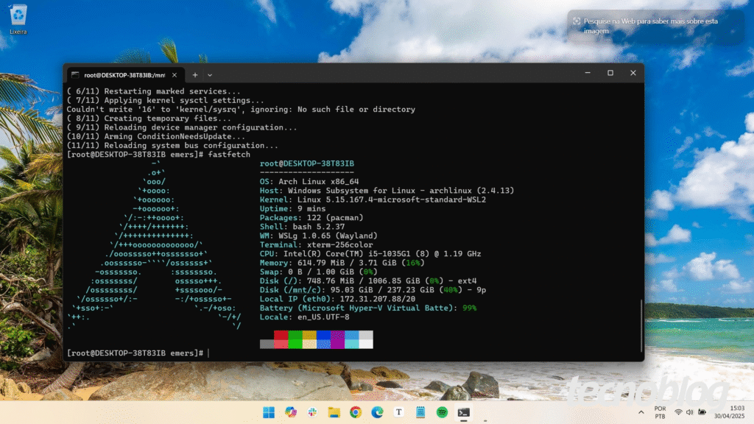The image size is (754, 424).
Task: Launch Copilot from the taskbar
Action: pyautogui.click(x=291, y=412)
